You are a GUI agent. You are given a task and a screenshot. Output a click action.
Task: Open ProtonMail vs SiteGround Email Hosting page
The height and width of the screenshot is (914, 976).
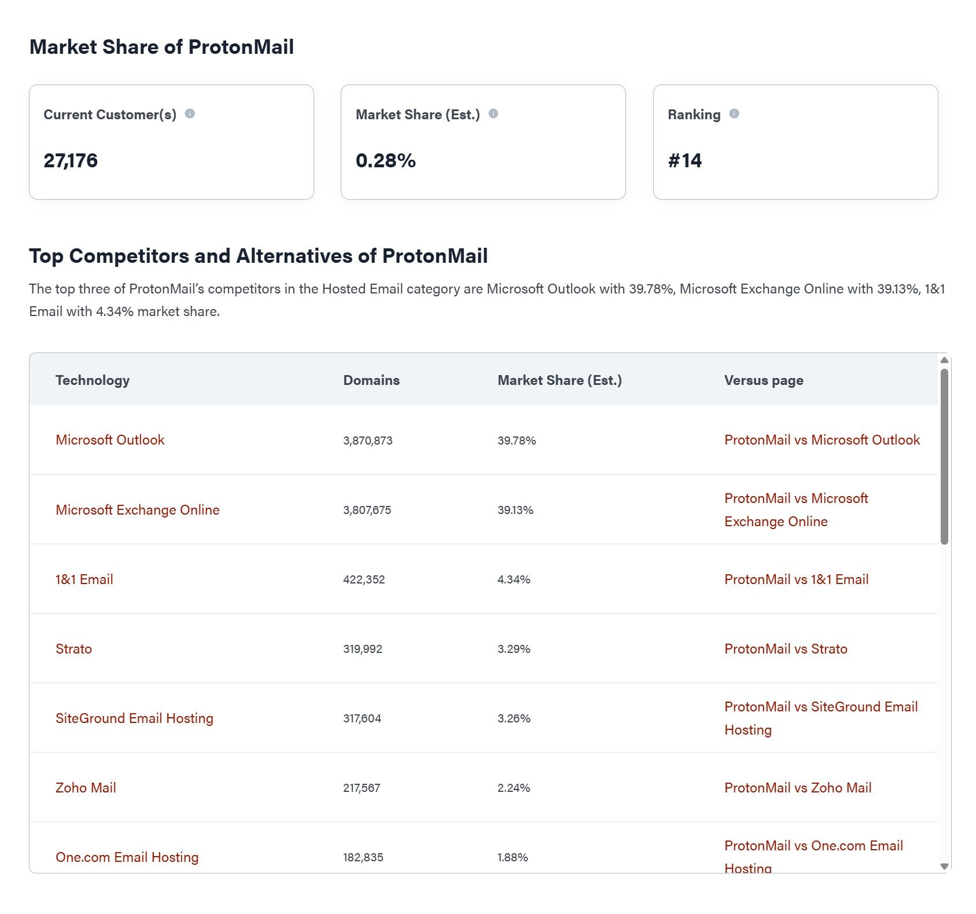820,718
